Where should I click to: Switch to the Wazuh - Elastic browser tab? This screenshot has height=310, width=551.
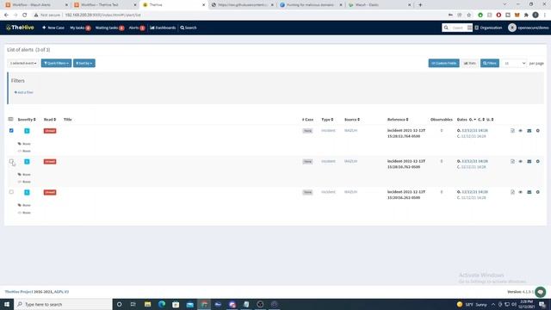(x=380, y=5)
